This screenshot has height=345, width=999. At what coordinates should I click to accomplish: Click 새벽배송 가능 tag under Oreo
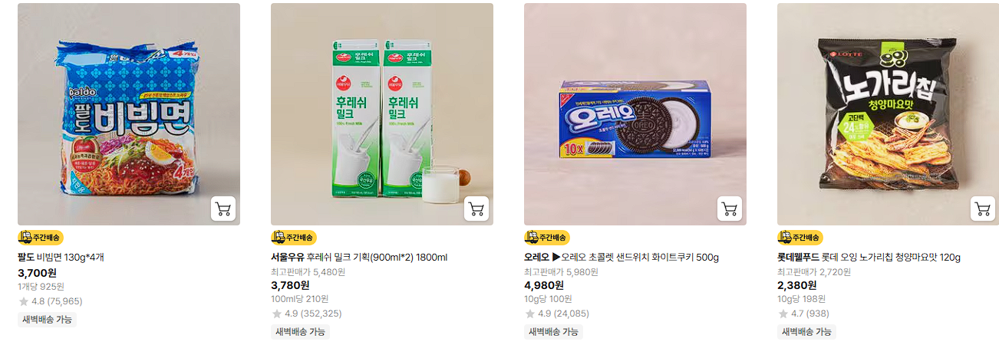(553, 332)
